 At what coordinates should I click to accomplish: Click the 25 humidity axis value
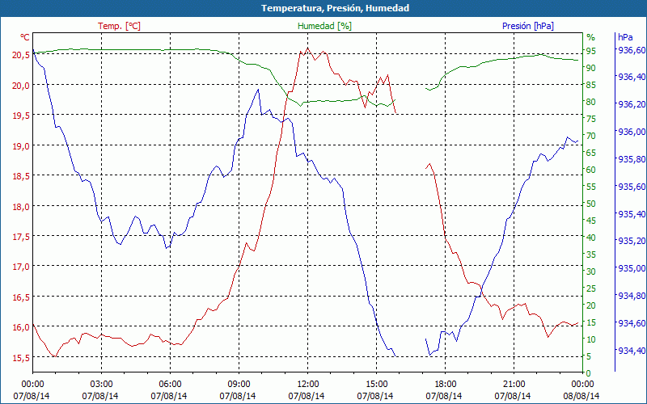coord(591,288)
